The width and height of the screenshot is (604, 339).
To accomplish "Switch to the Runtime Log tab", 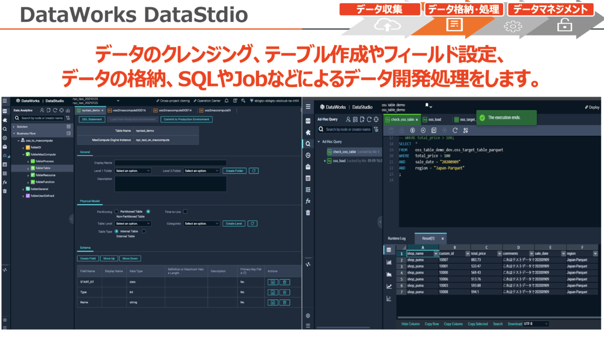I will (397, 238).
